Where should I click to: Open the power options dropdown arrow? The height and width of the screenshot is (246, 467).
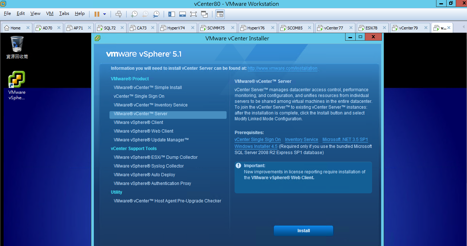pos(105,14)
